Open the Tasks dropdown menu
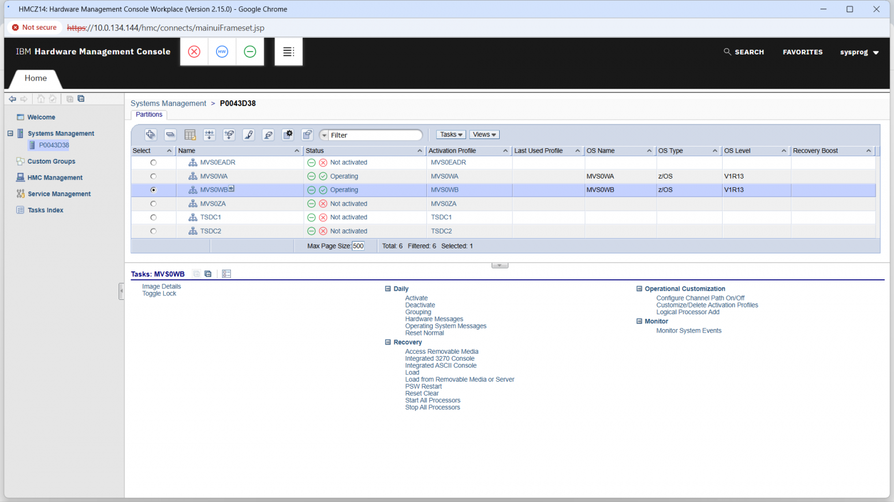Viewport: 894px width, 502px height. (451, 135)
